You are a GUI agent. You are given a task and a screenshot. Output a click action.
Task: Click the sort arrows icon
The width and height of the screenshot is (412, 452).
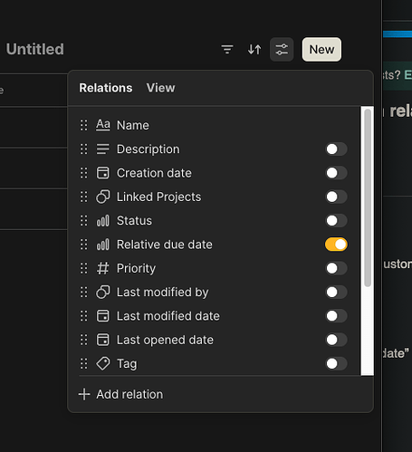point(254,49)
